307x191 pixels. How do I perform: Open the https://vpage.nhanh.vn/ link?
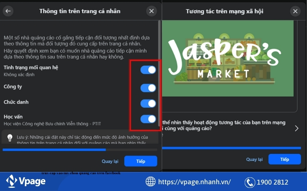(x=194, y=182)
